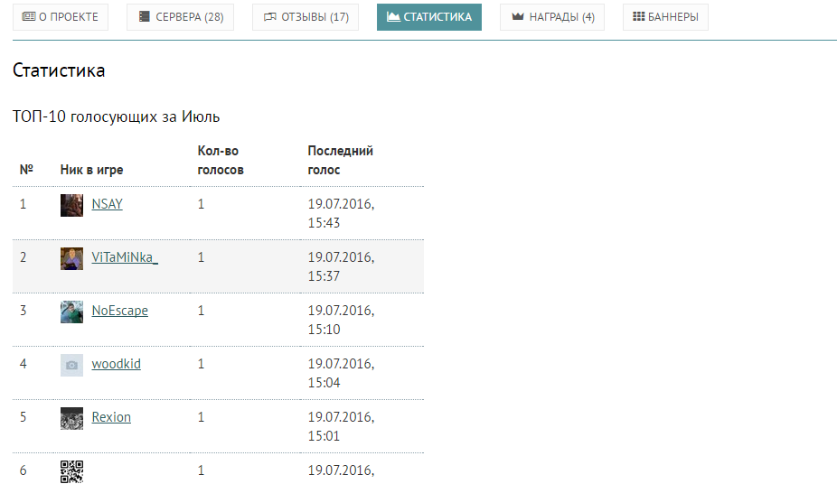The width and height of the screenshot is (837, 484).
Task: Open Rexion player profile link
Action: [111, 417]
